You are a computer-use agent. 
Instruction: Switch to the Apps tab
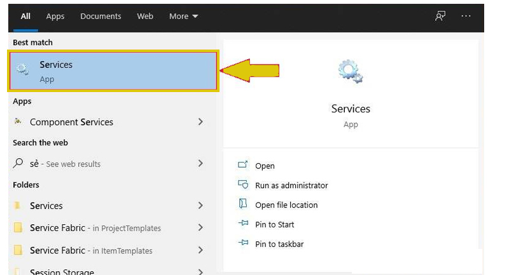[55, 17]
